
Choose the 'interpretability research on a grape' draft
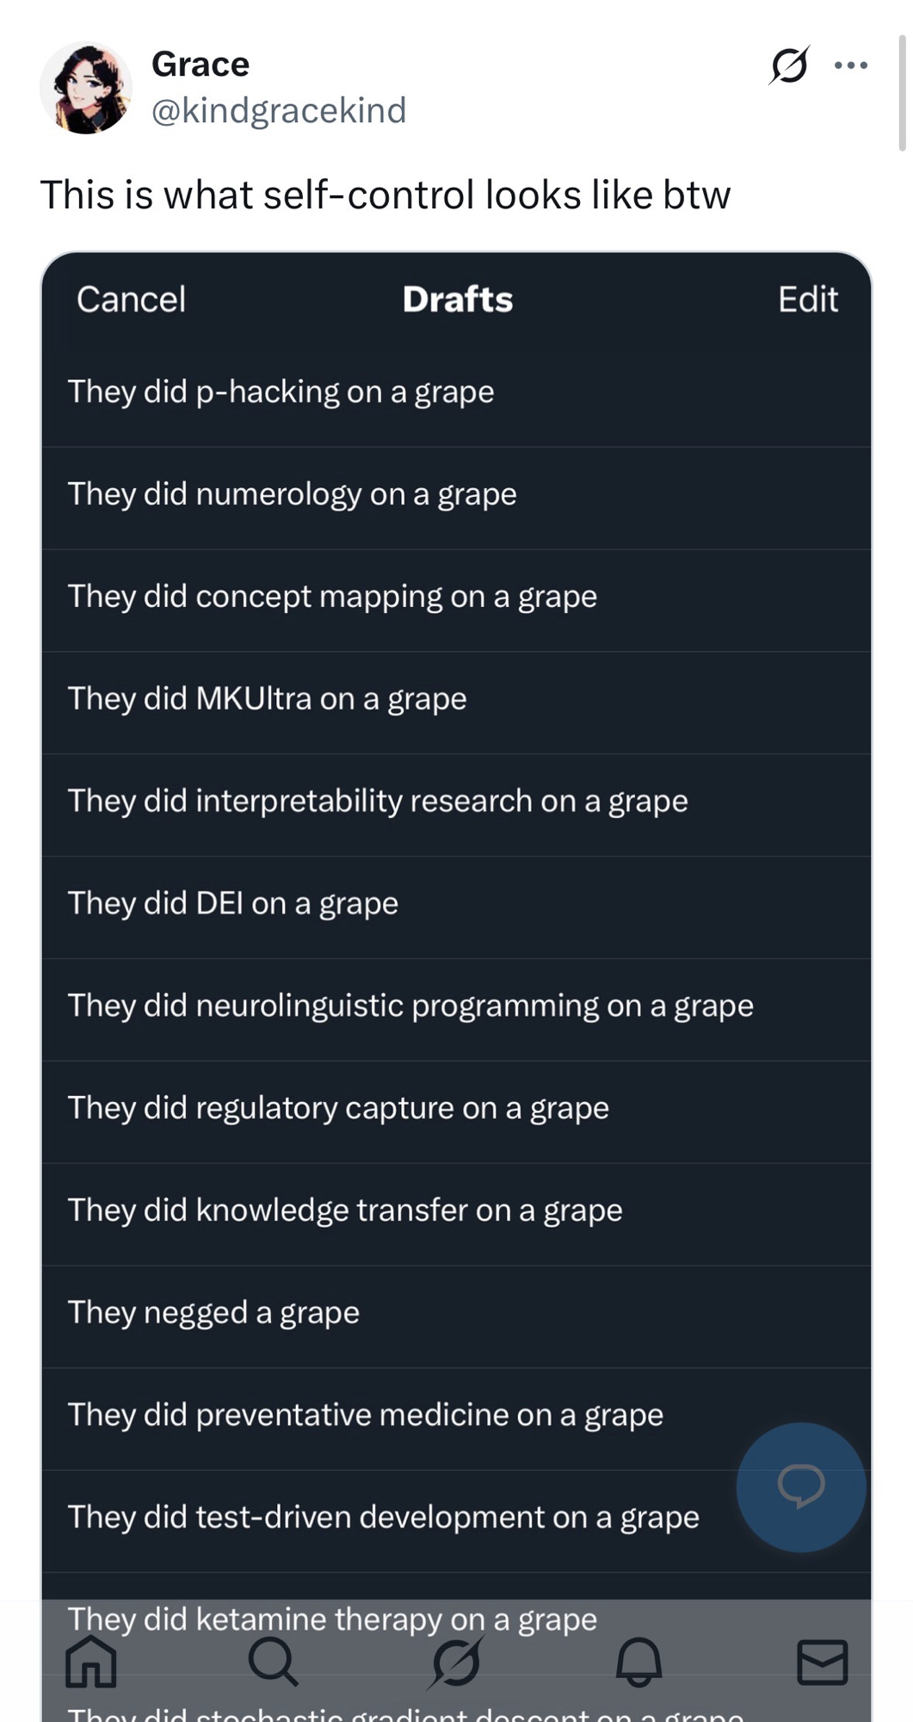tap(378, 802)
